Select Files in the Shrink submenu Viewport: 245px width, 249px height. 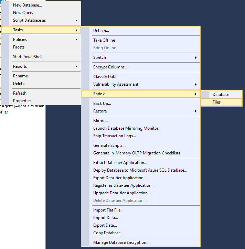pos(216,102)
